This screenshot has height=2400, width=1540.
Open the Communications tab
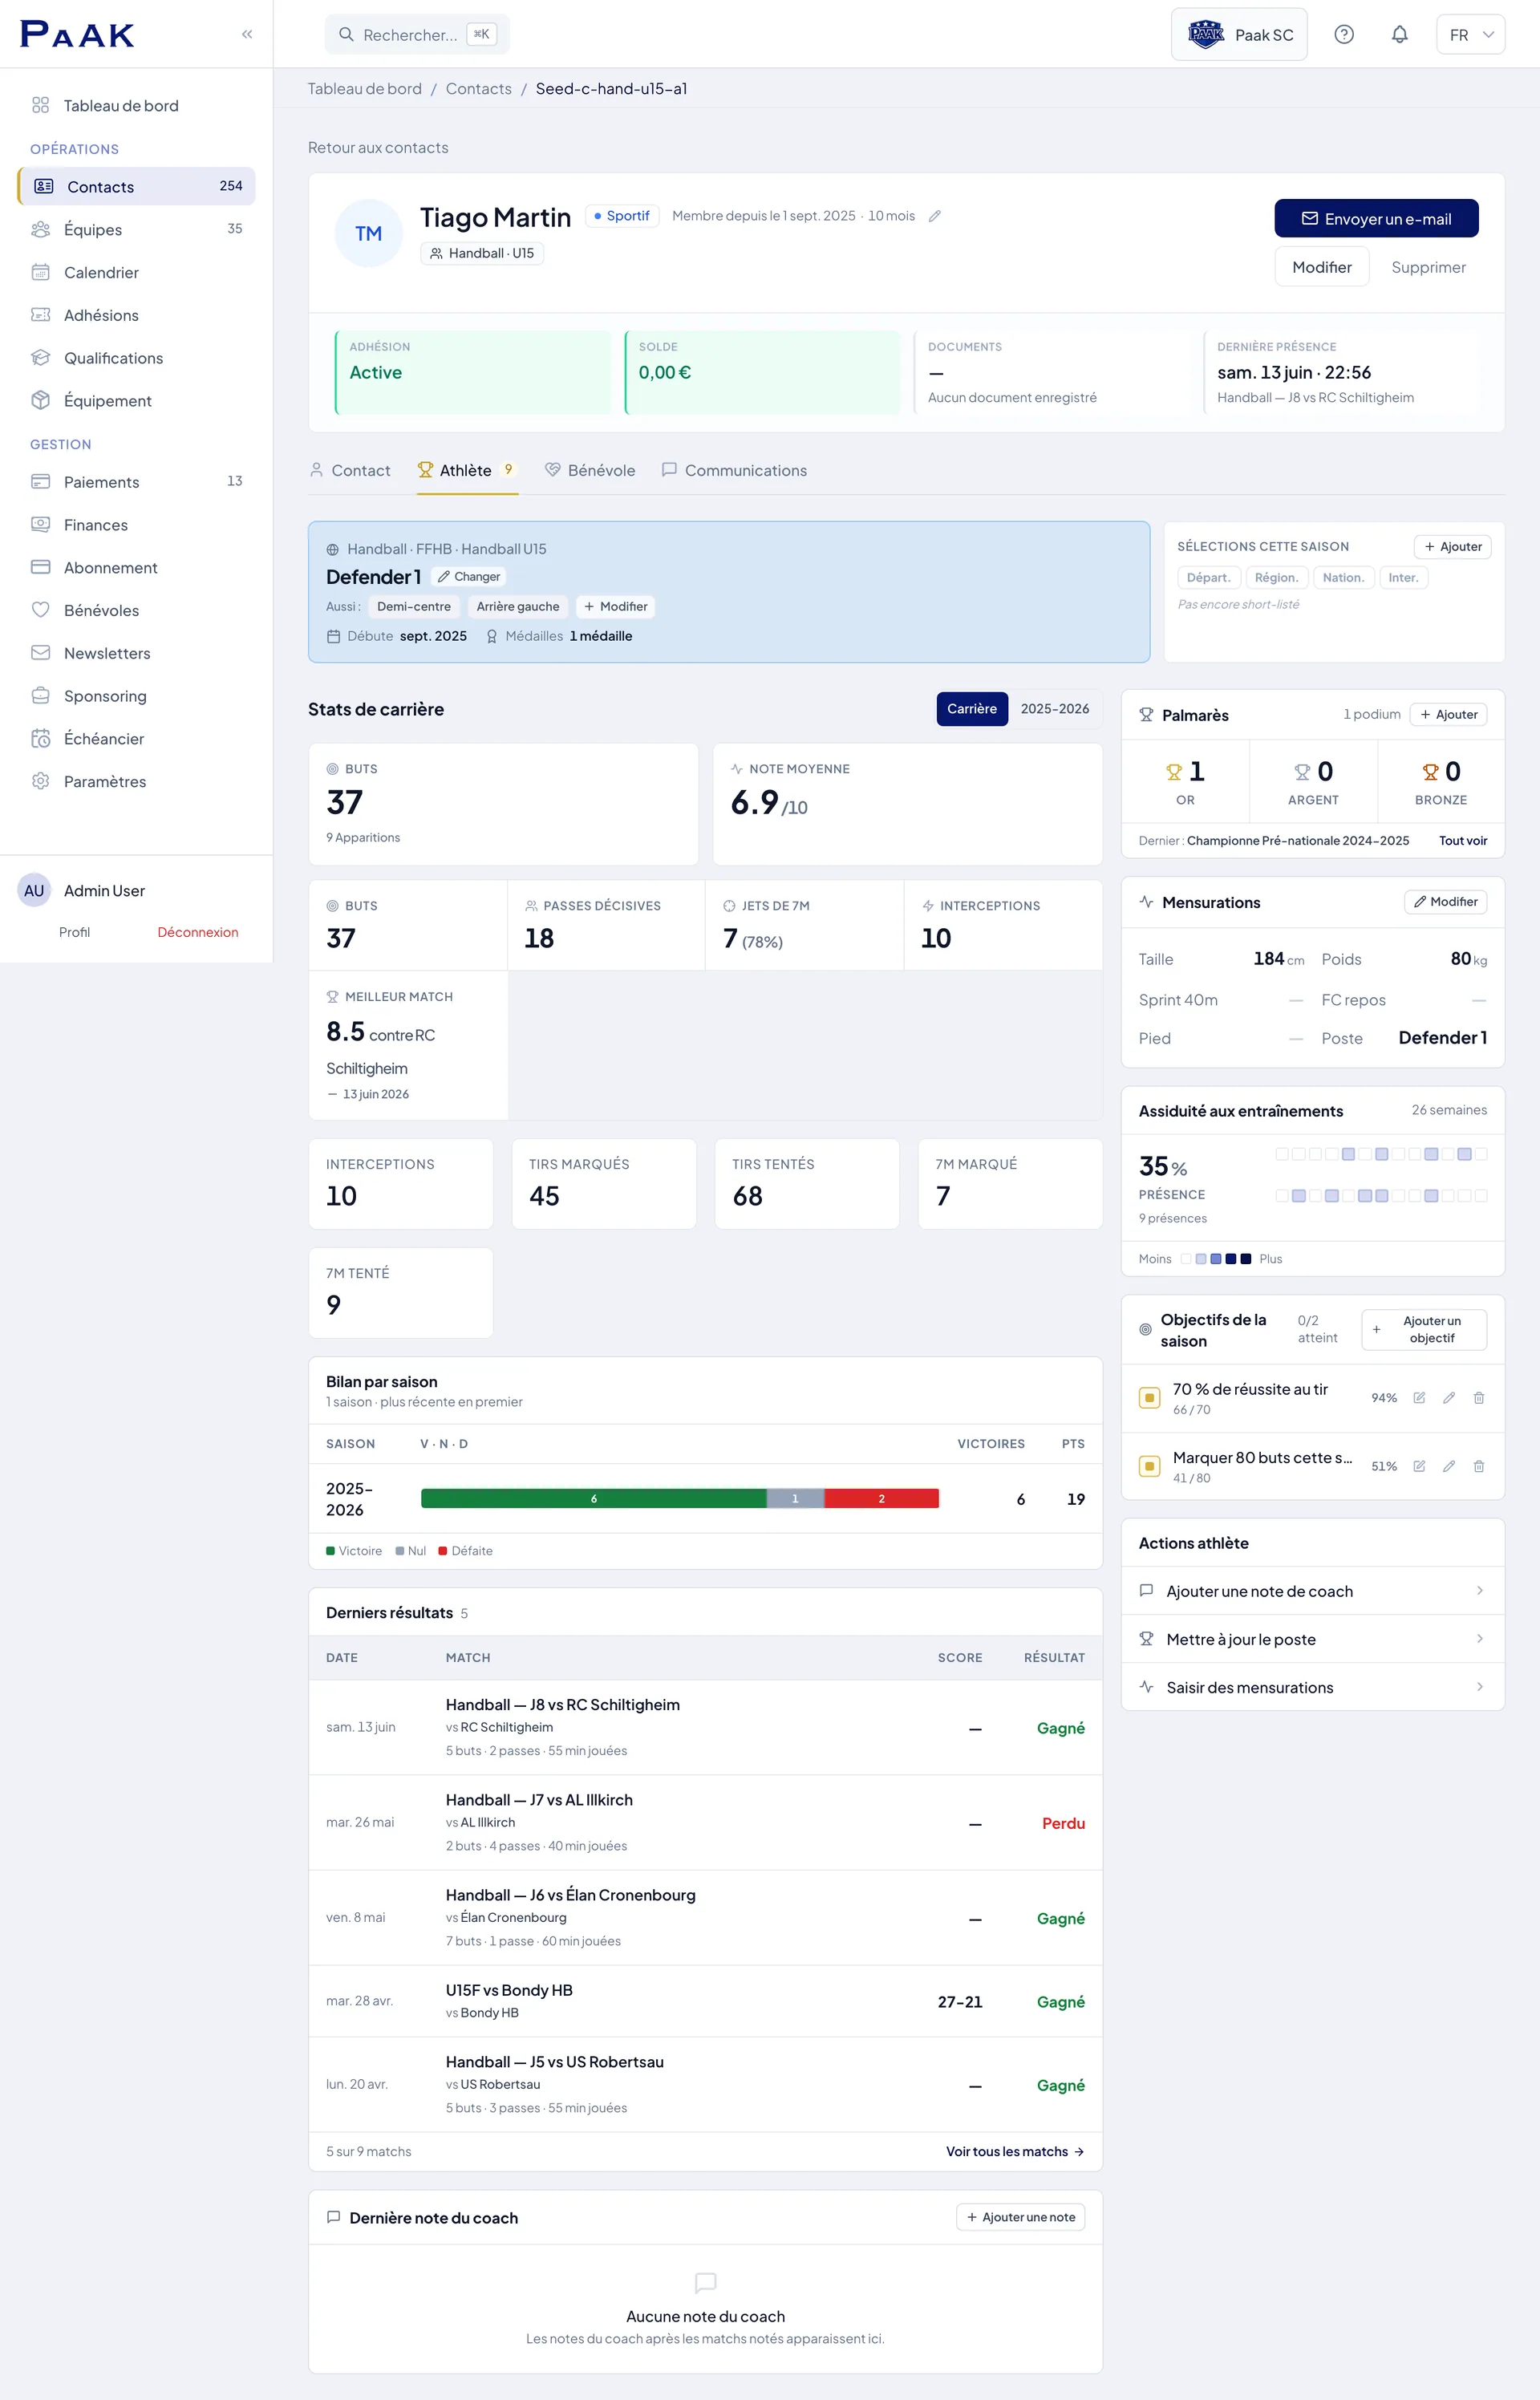click(x=734, y=470)
